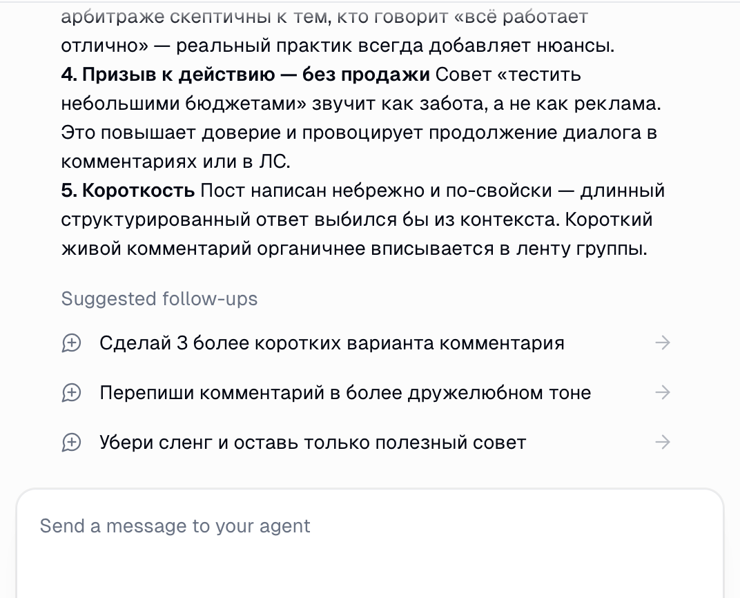Click the text "комментариях или в ЛС"
This screenshot has height=598, width=740.
[175, 162]
